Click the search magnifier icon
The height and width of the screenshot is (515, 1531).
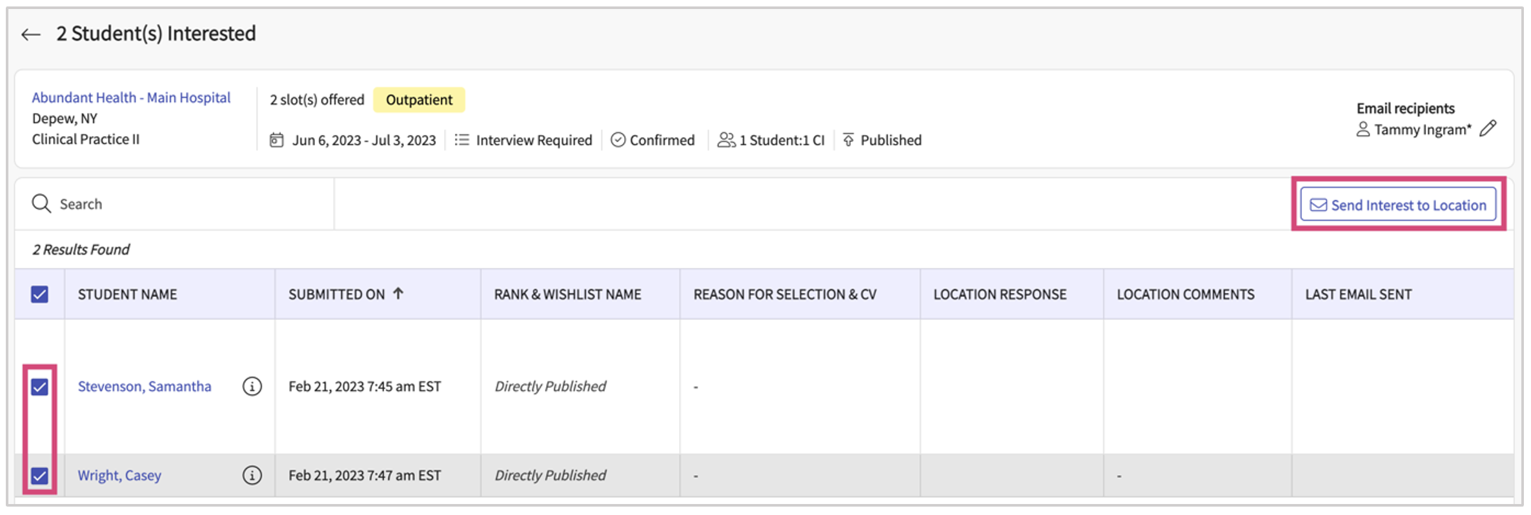point(41,203)
